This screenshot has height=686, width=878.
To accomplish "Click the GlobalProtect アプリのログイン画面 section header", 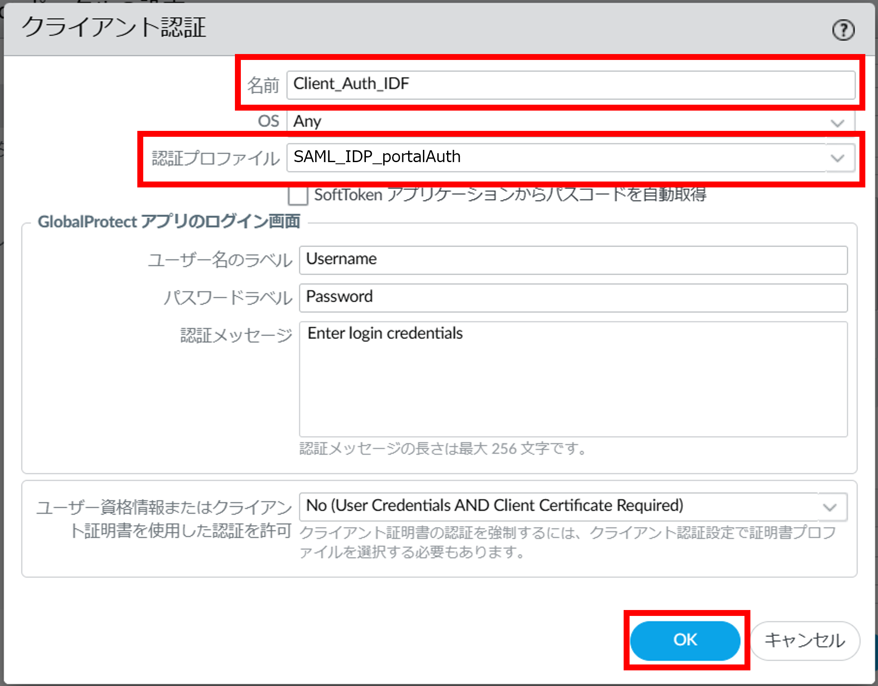I will click(169, 222).
